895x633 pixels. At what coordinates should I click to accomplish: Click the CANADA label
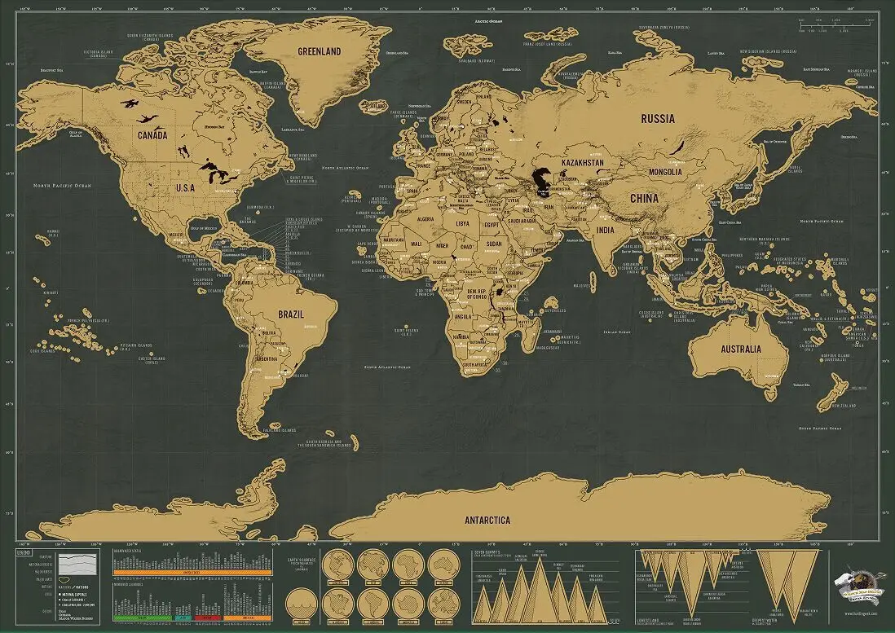tap(152, 136)
